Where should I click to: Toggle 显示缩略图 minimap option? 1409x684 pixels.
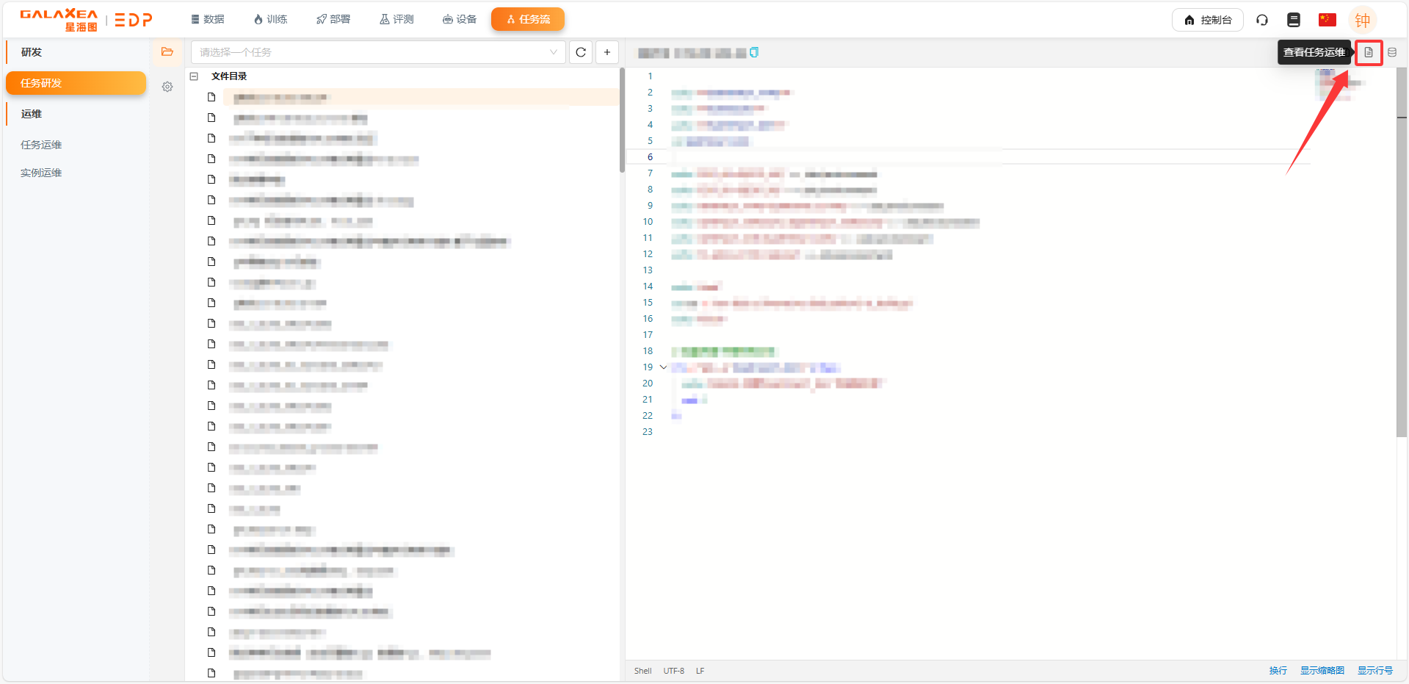(x=1322, y=671)
